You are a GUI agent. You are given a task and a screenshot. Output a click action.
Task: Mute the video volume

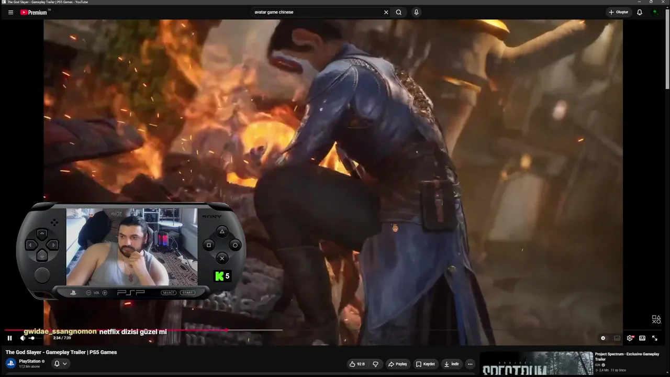click(23, 338)
